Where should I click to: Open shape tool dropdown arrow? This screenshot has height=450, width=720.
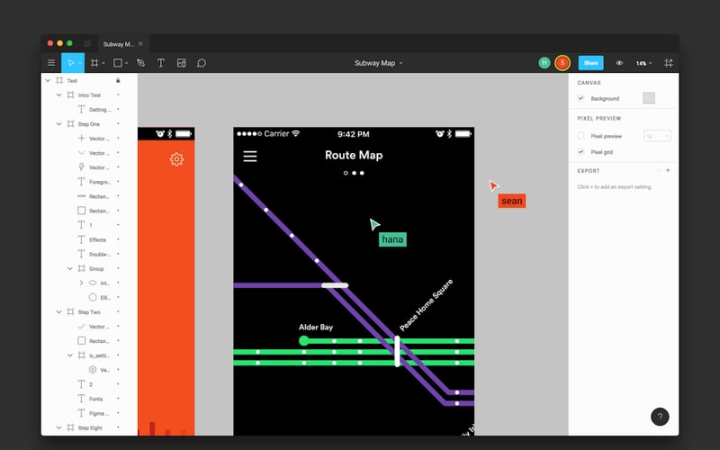[x=126, y=63]
